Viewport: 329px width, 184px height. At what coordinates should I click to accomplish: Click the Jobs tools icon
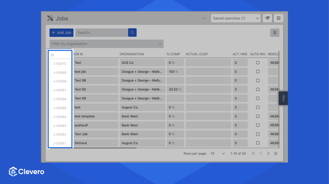click(x=50, y=18)
